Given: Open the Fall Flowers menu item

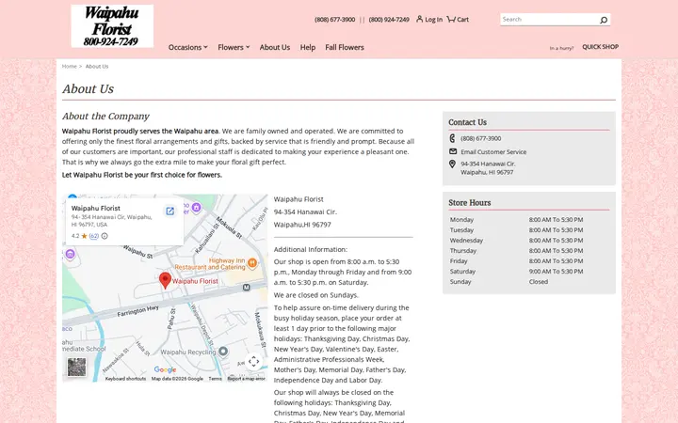Looking at the screenshot, I should point(345,48).
